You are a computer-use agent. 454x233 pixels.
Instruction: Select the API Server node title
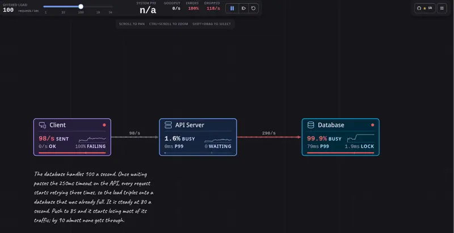coord(190,125)
